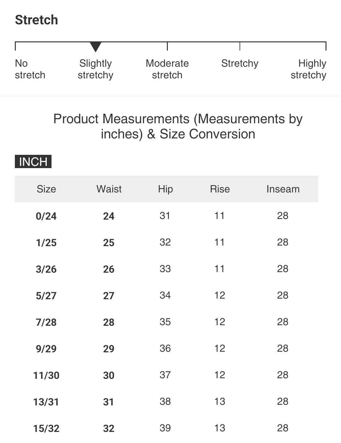Click the "Slightly stretchy" scale label
This screenshot has height=443, width=341.
coord(95,69)
